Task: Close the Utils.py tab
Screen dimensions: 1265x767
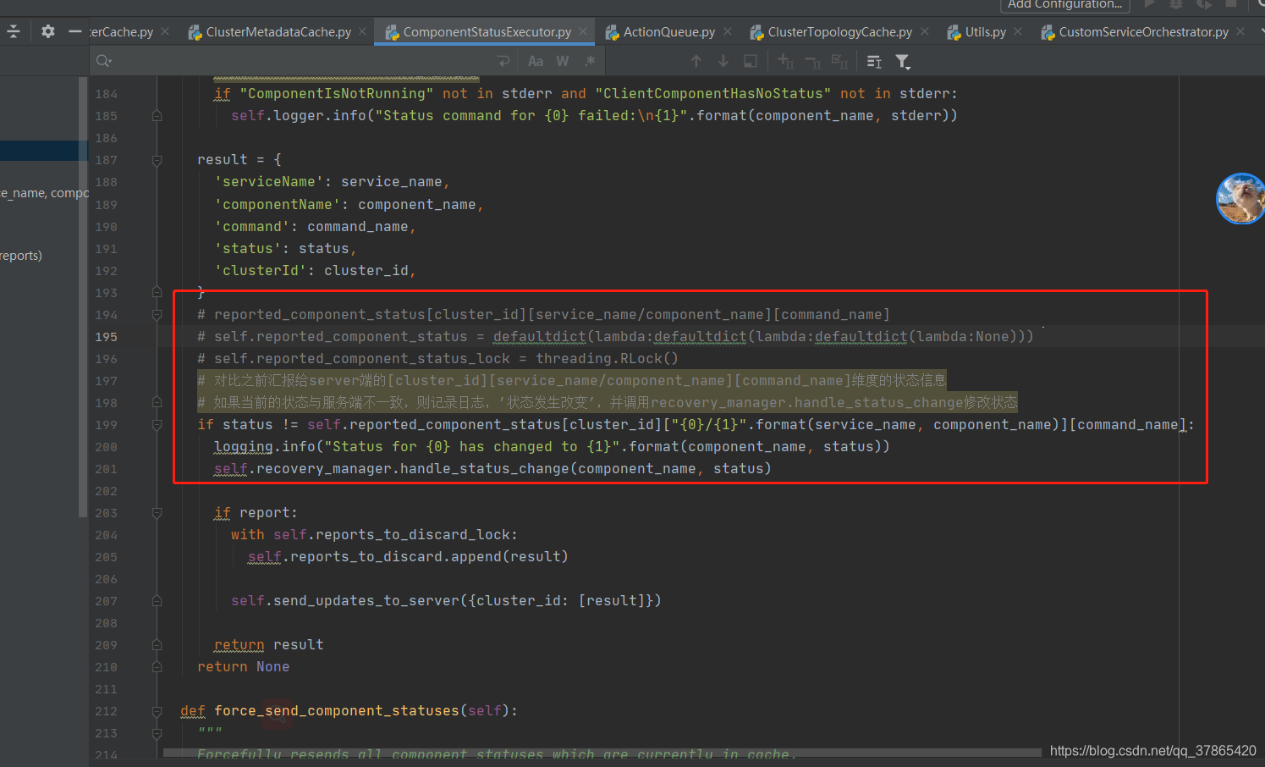Action: tap(1018, 31)
